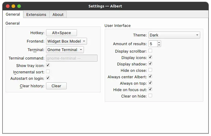This screenshot has height=136, width=211.
Task: Toggle Always center Albert checkbox
Action: (150, 76)
